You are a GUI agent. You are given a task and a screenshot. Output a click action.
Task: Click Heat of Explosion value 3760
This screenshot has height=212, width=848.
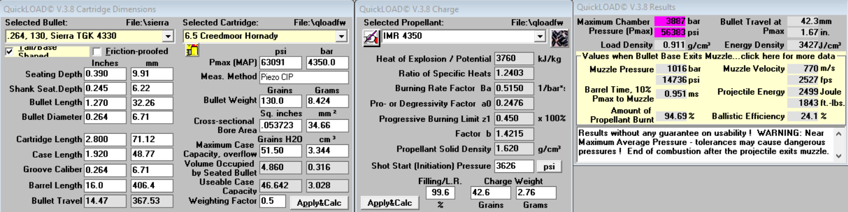tap(514, 59)
